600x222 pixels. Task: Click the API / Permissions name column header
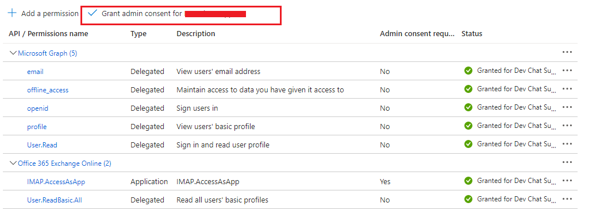48,34
